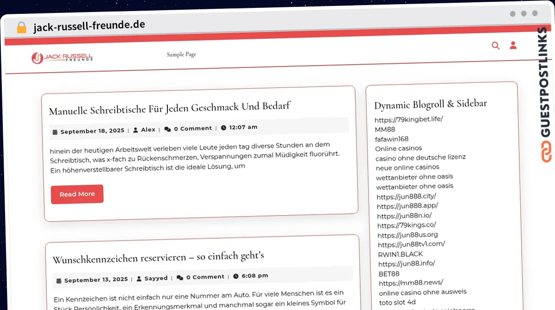Click the jack-russell-freunde.de address bar
Screen dimensions: 555x310
click(x=89, y=26)
